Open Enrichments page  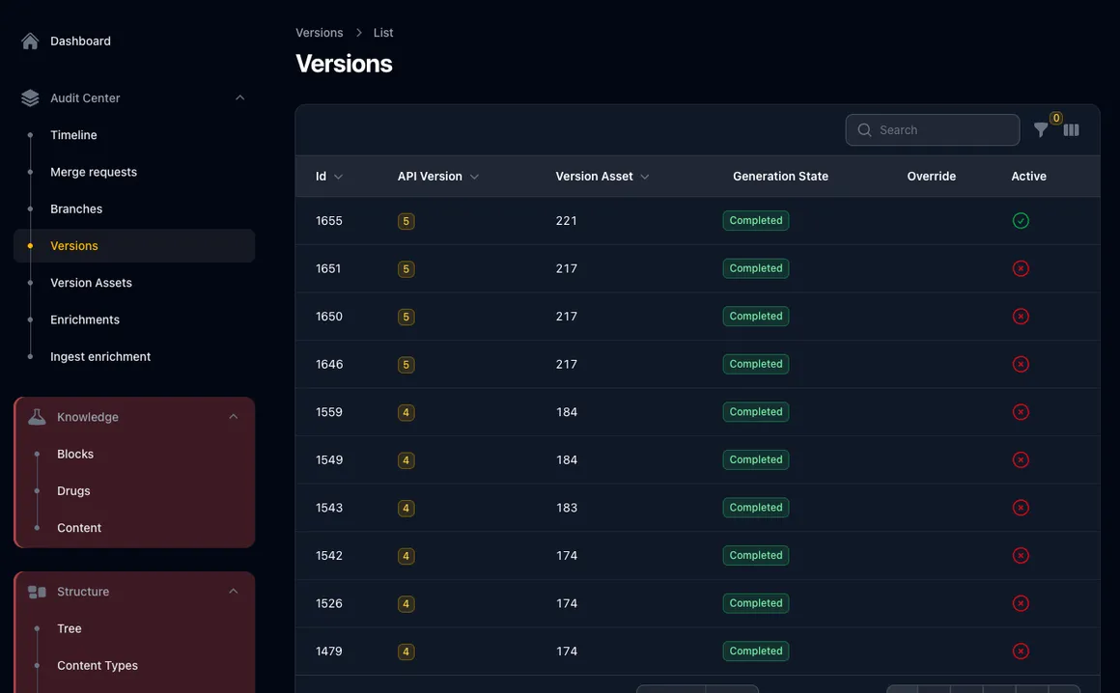click(x=85, y=319)
